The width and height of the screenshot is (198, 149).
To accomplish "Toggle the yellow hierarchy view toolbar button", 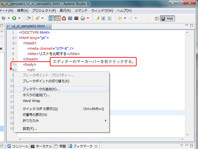I will 58,18.
